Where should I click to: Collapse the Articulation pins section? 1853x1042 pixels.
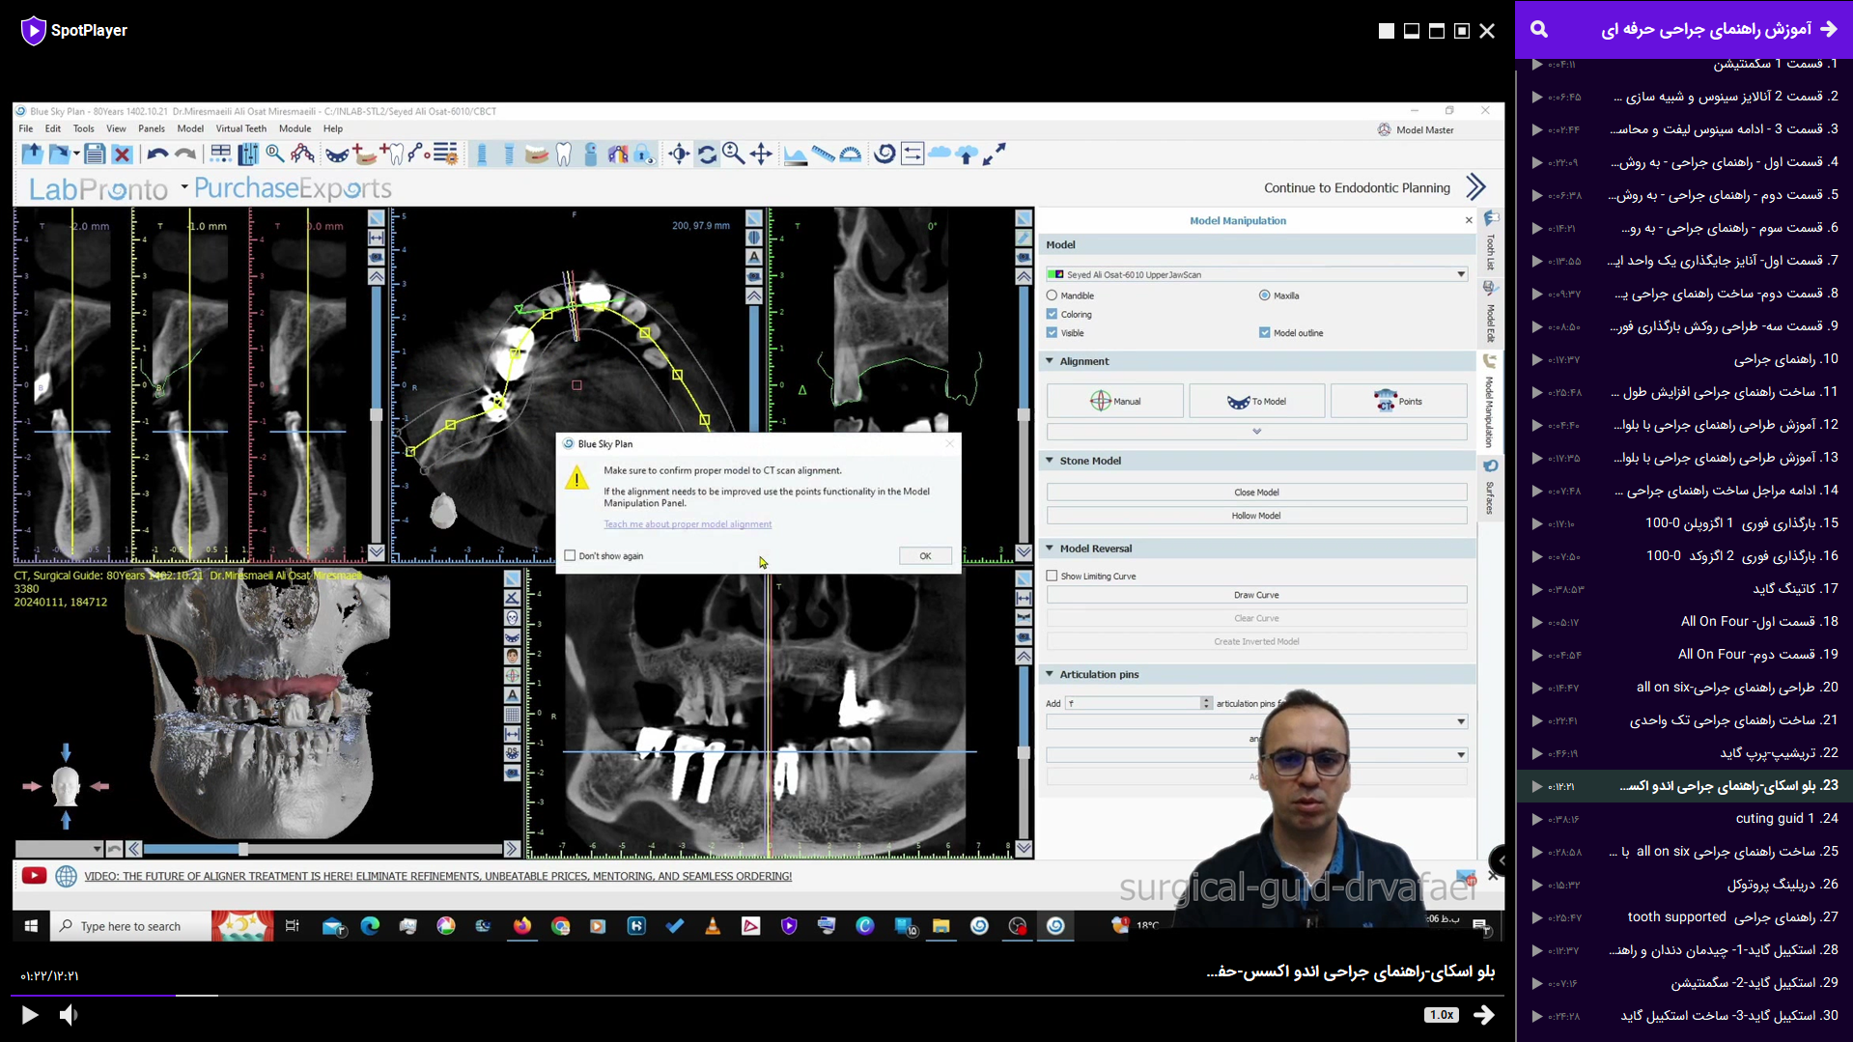[1050, 674]
